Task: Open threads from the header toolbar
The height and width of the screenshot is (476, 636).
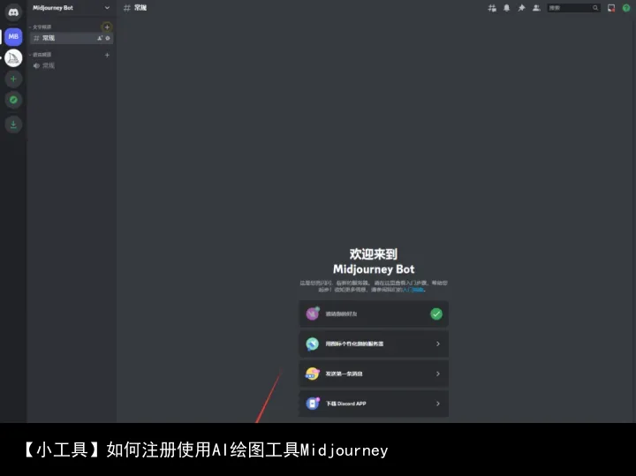Action: coord(492,8)
